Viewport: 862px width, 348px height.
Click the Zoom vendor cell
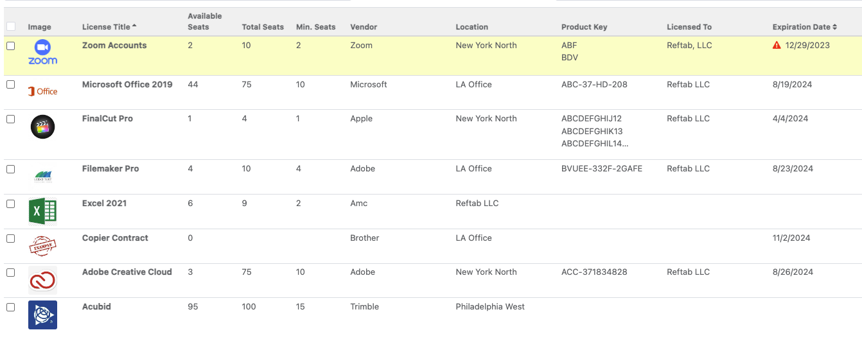(361, 46)
